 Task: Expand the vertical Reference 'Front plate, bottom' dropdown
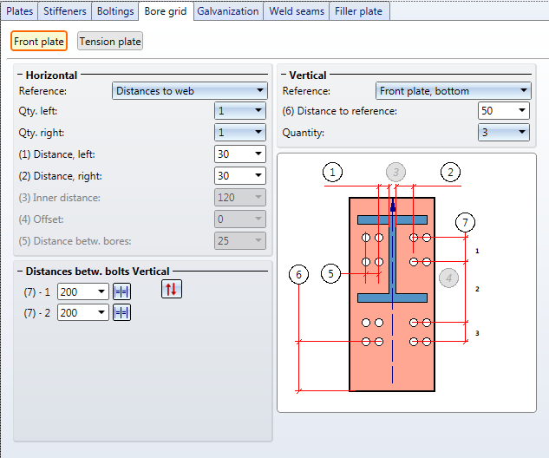(453, 90)
